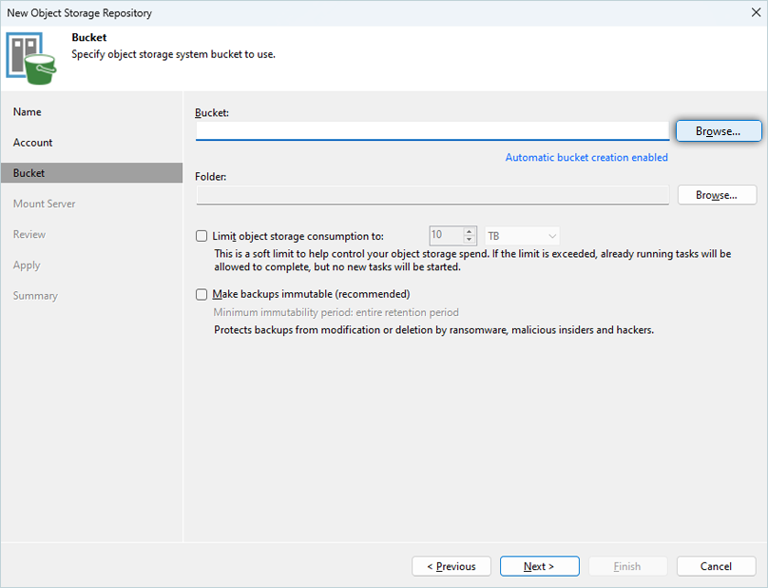The width and height of the screenshot is (768, 588).
Task: Click into the Folder text field
Action: pos(432,195)
